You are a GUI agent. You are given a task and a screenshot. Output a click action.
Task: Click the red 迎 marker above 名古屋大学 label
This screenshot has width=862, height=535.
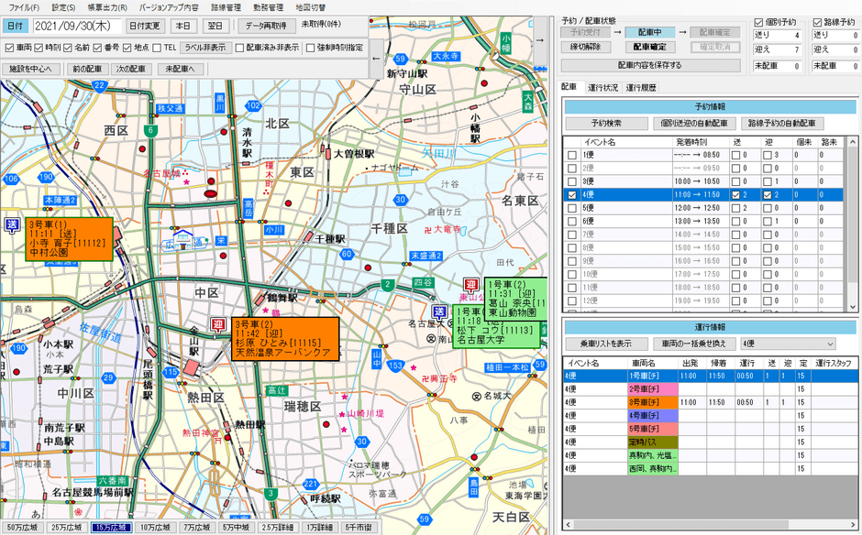coord(470,285)
